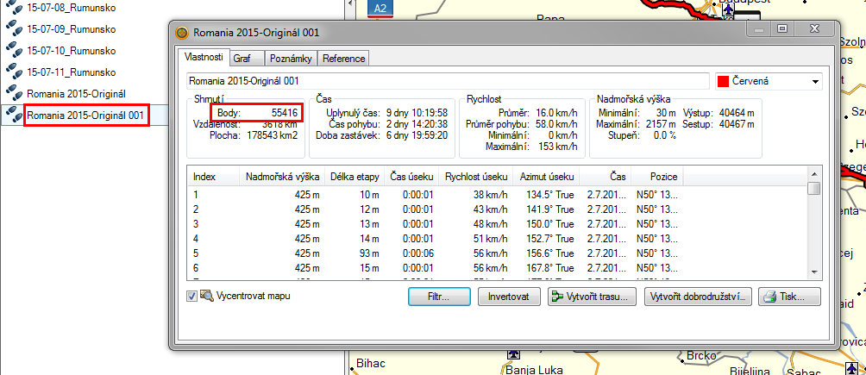This screenshot has width=866, height=375.
Task: Click Vytvořit trasu... button
Action: point(592,297)
